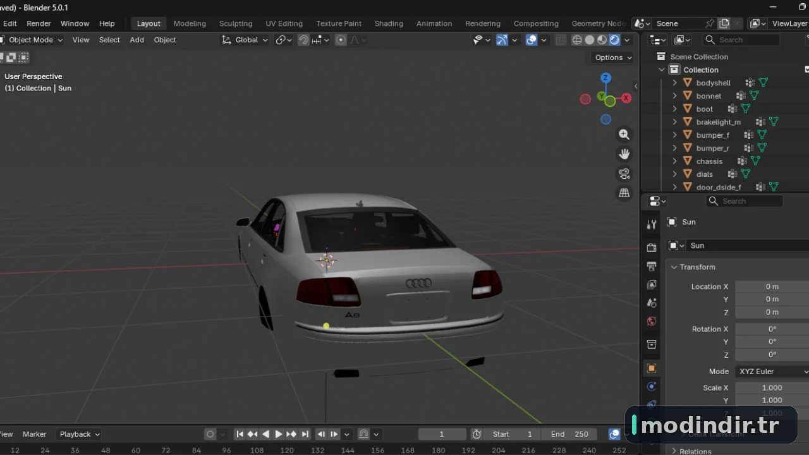Jump to the timeline end frame
Screen dimensions: 809x455
(305, 434)
